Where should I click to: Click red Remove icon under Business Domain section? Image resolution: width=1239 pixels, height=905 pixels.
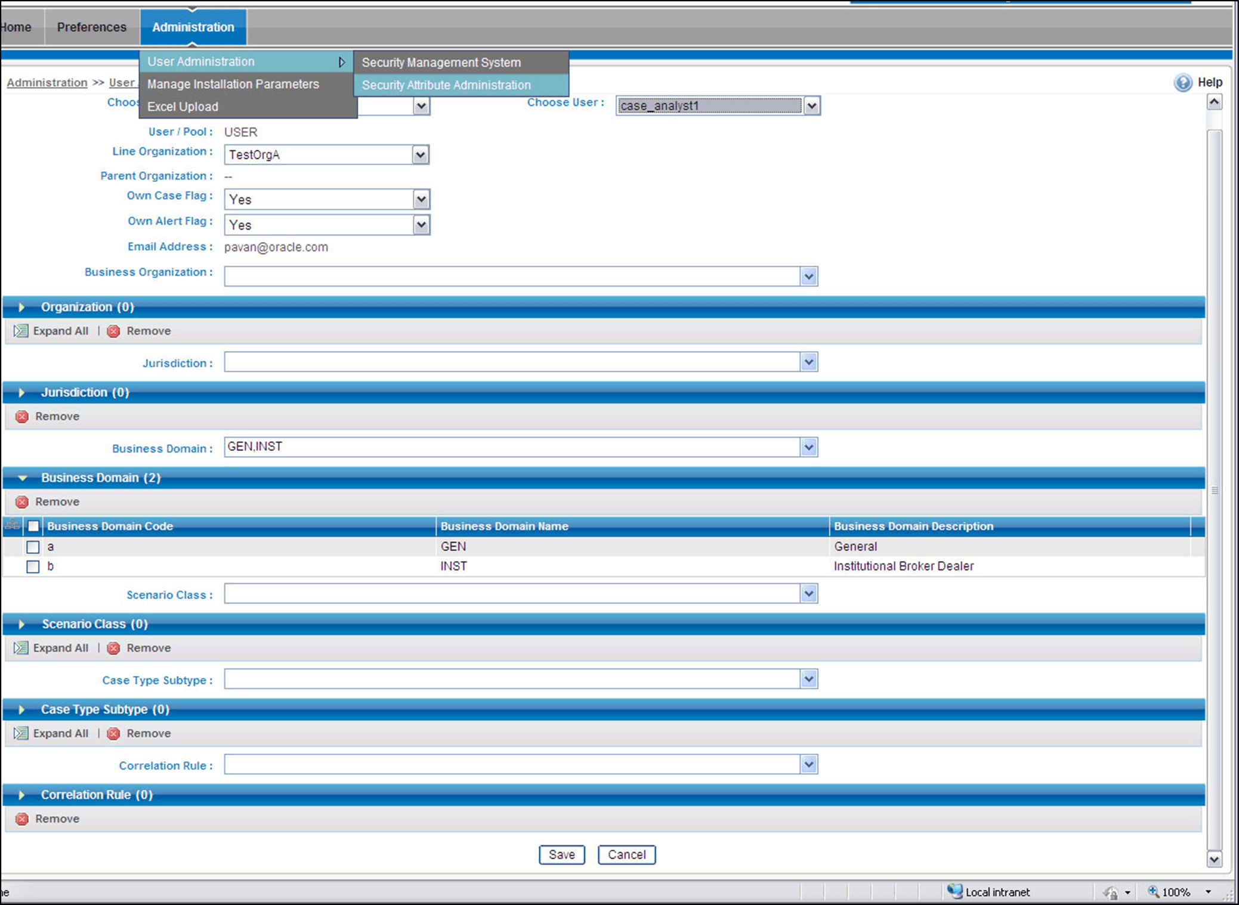(22, 502)
